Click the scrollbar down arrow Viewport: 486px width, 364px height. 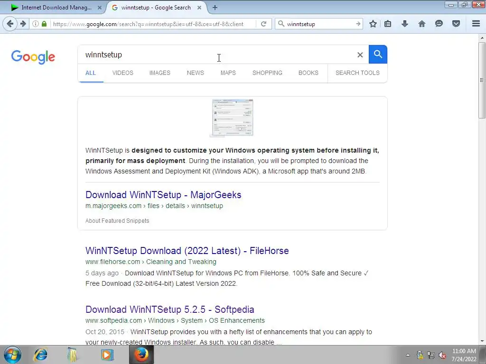coord(482,341)
